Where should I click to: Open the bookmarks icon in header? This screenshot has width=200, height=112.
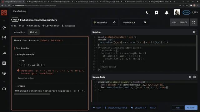pyautogui.click(x=157, y=12)
